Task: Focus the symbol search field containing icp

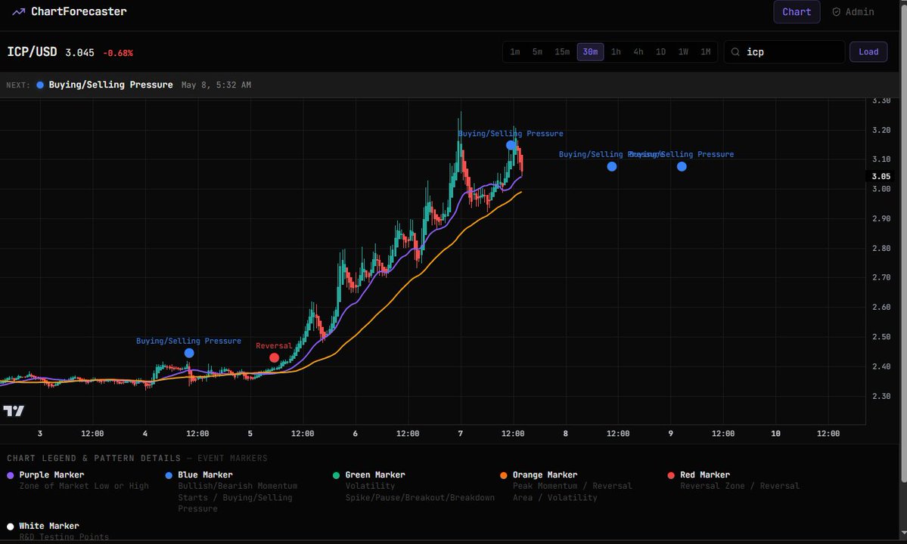Action: tap(784, 52)
